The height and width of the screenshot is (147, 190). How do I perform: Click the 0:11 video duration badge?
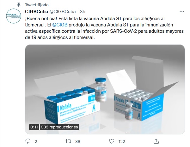pyautogui.click(x=34, y=127)
